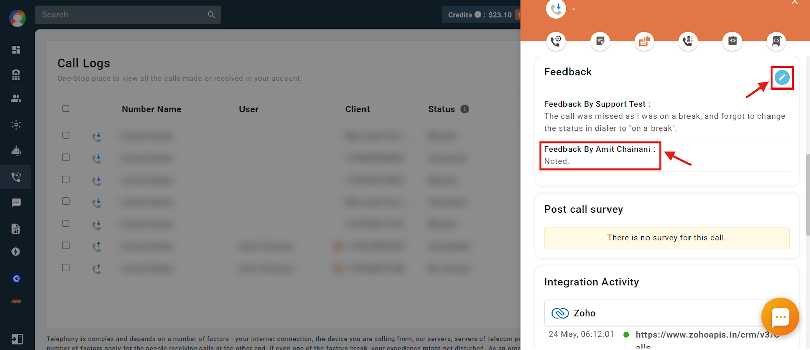The width and height of the screenshot is (810, 350).
Task: Click the search magnifier icon
Action: click(x=211, y=15)
